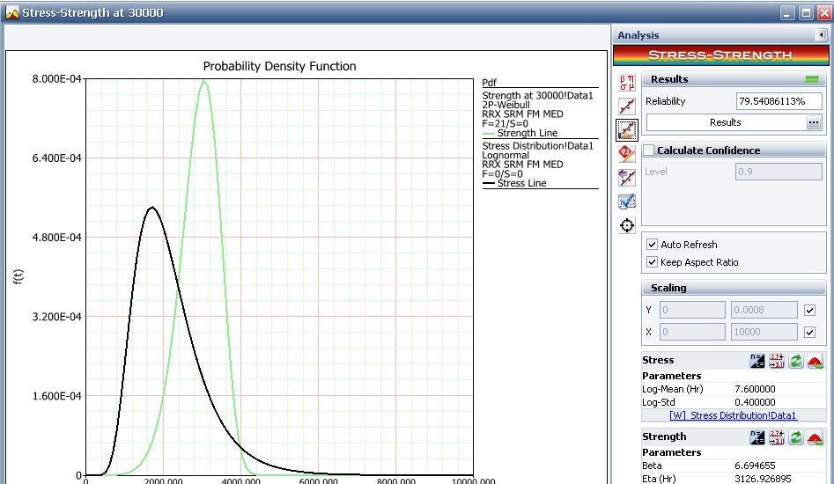Click the Stress-Strength banner header
Screen dimensions: 834x484
[x=720, y=55]
